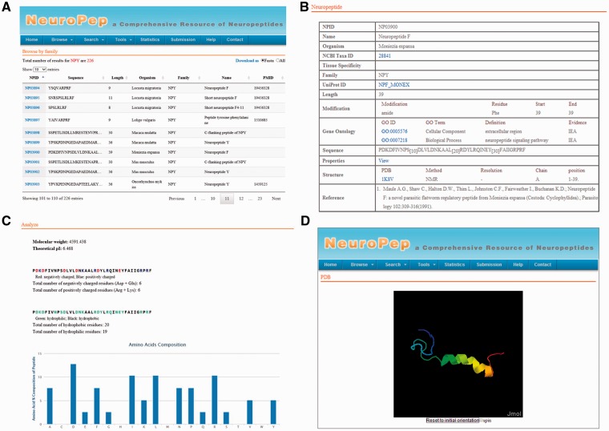Sort table by Length column arrow
This screenshot has height=431, width=609.
tap(127, 78)
